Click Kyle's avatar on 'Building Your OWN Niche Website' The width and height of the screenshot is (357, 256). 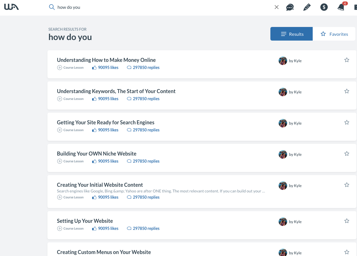[283, 154]
